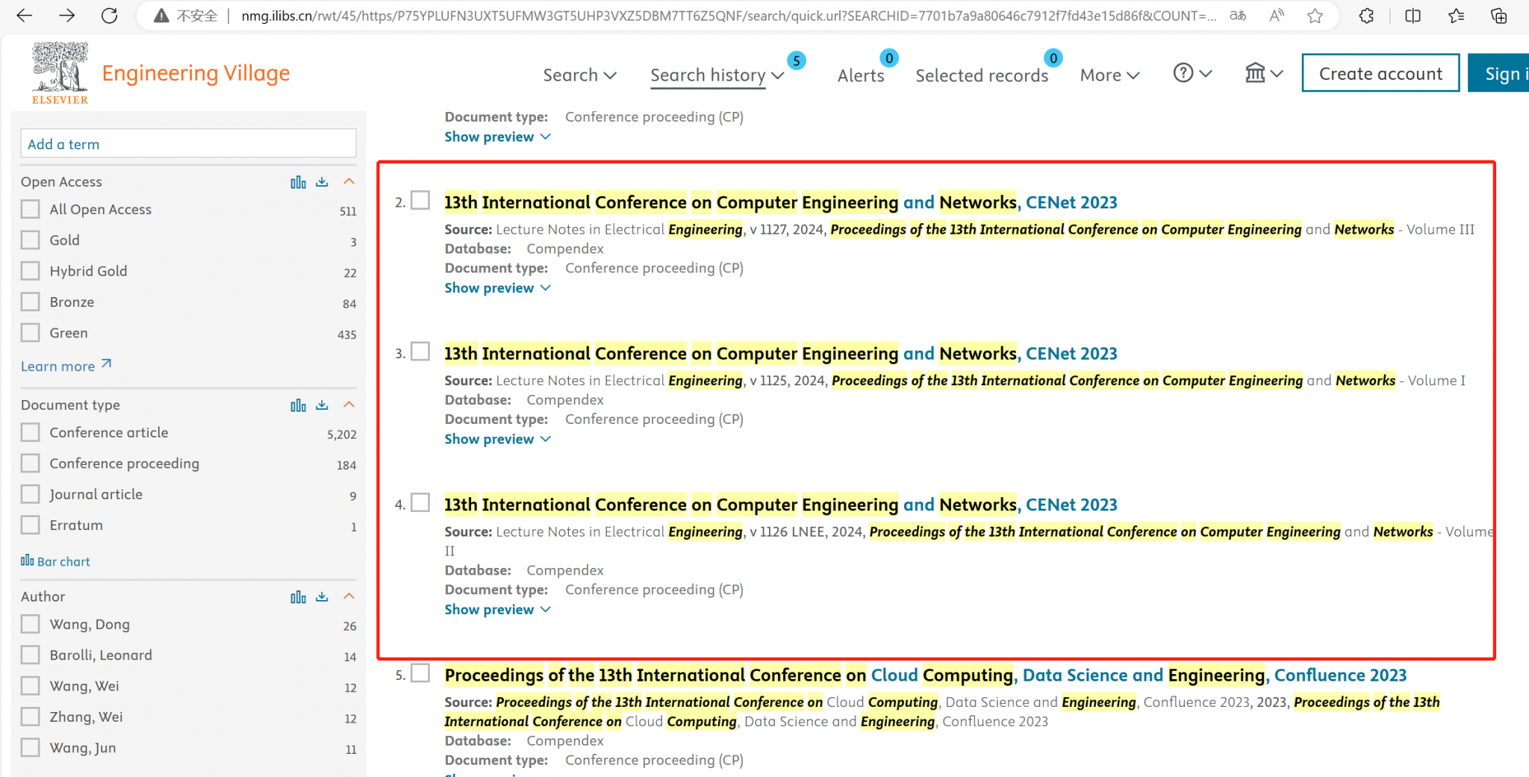Expand Show preview for result 4
This screenshot has width=1529, height=777.
click(497, 609)
